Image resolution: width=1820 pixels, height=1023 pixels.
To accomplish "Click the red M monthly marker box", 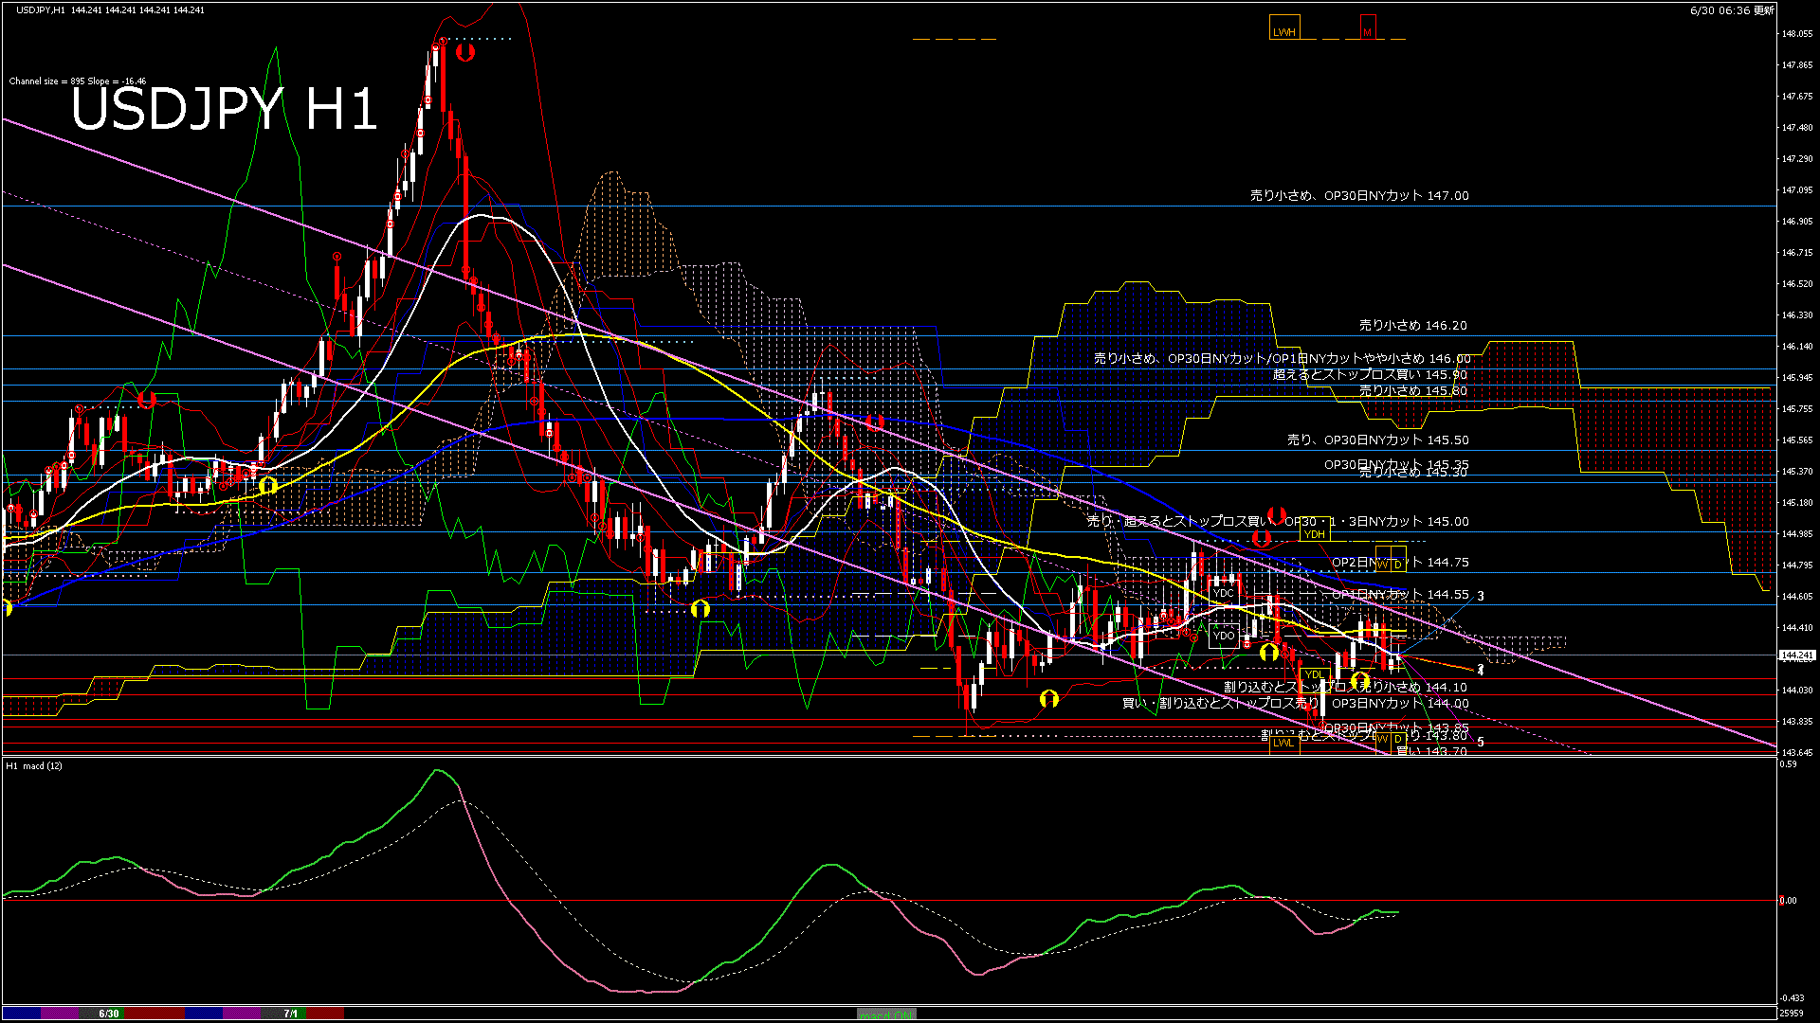I will [x=1367, y=27].
